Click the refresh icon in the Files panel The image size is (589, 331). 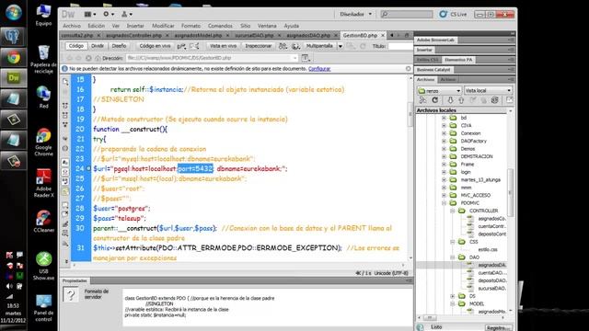434,100
